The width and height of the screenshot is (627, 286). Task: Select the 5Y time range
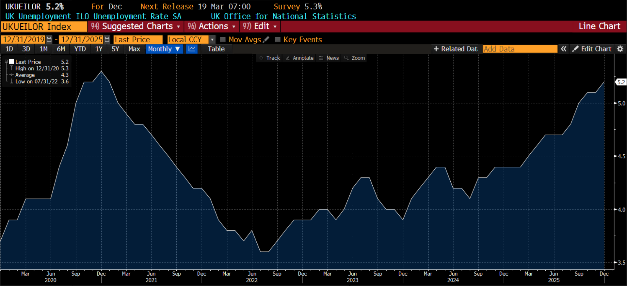point(115,49)
